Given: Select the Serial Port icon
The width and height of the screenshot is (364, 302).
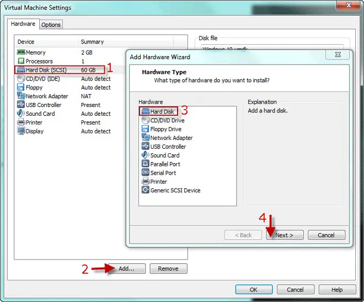Looking at the screenshot, I should pyautogui.click(x=145, y=172).
